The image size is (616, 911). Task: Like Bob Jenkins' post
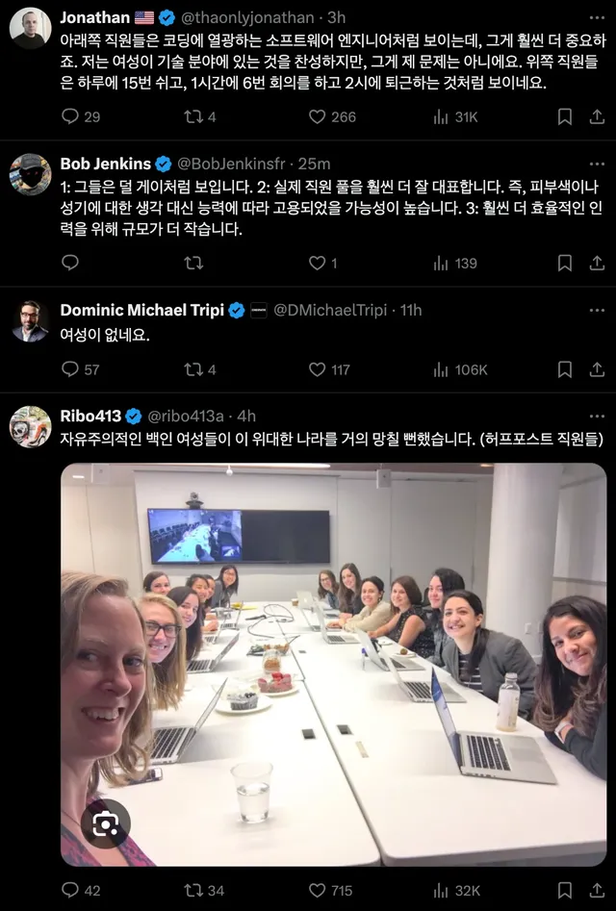318,263
